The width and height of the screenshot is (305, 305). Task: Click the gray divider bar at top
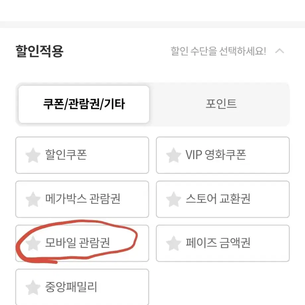(x=153, y=25)
